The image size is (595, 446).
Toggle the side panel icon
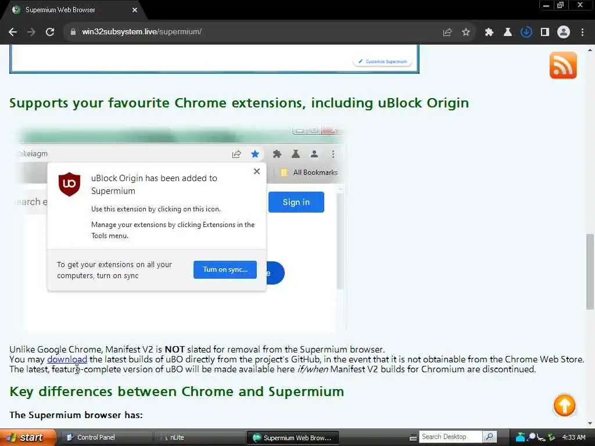point(544,33)
